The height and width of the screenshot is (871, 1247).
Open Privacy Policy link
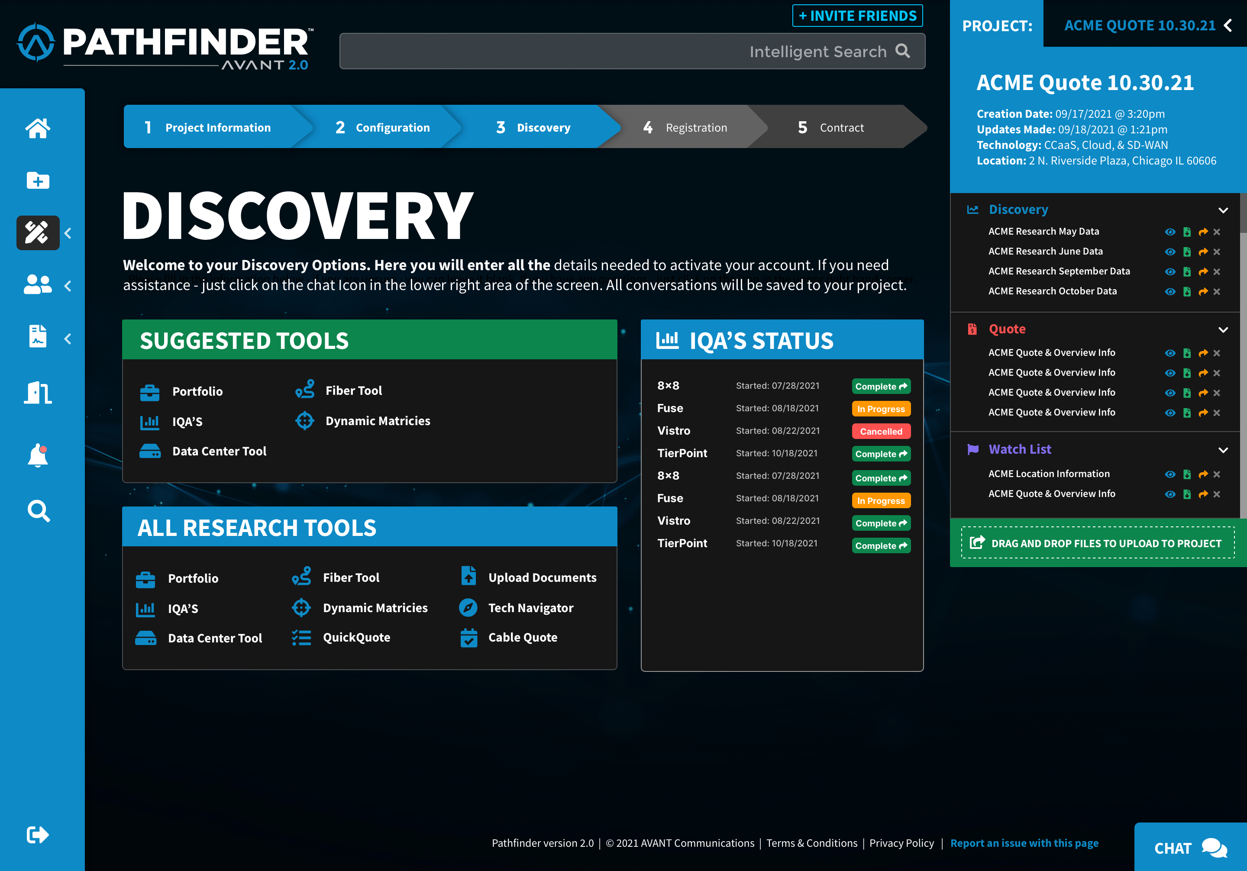point(901,843)
